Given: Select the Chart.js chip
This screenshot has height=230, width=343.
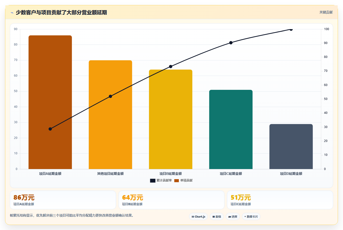Looking at the screenshot, I should 198,217.
